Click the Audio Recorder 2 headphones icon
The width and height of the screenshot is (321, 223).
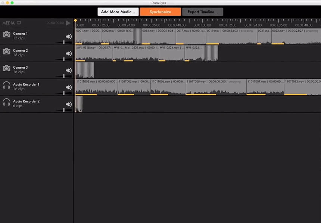(6, 102)
